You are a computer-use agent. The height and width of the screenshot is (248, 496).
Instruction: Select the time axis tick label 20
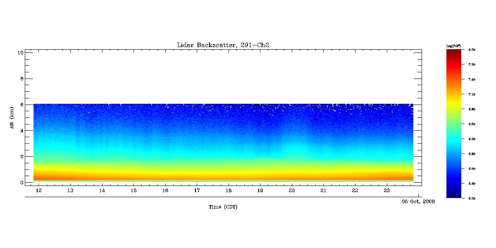(x=292, y=191)
